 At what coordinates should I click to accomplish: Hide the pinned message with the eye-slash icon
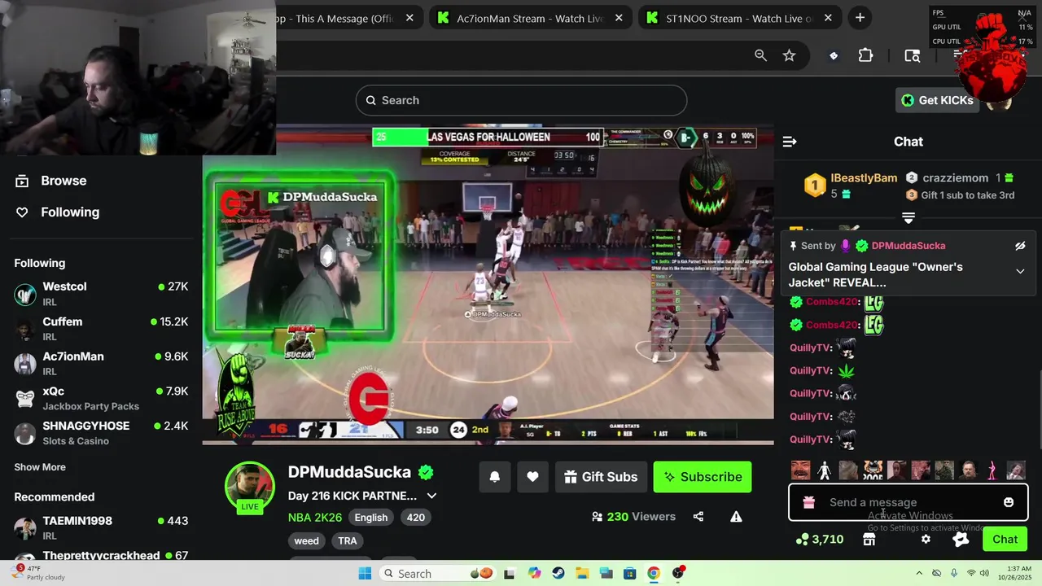(x=1020, y=246)
